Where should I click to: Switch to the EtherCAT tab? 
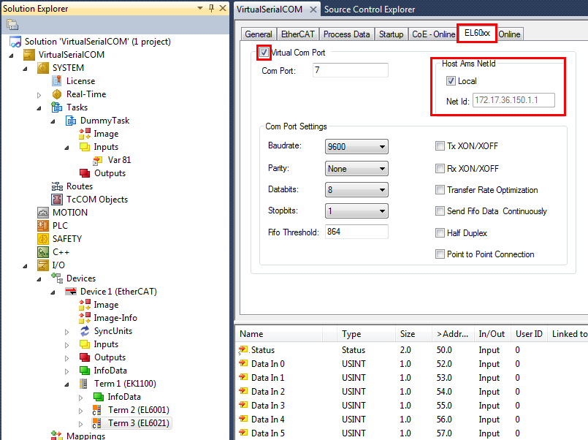click(298, 34)
